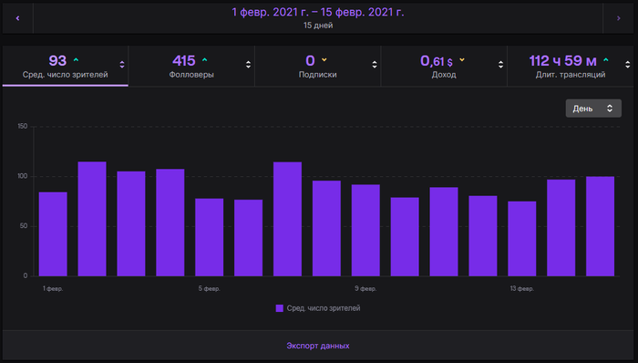Open the День granularity dropdown
Viewport: 638px width, 363px height.
point(593,109)
